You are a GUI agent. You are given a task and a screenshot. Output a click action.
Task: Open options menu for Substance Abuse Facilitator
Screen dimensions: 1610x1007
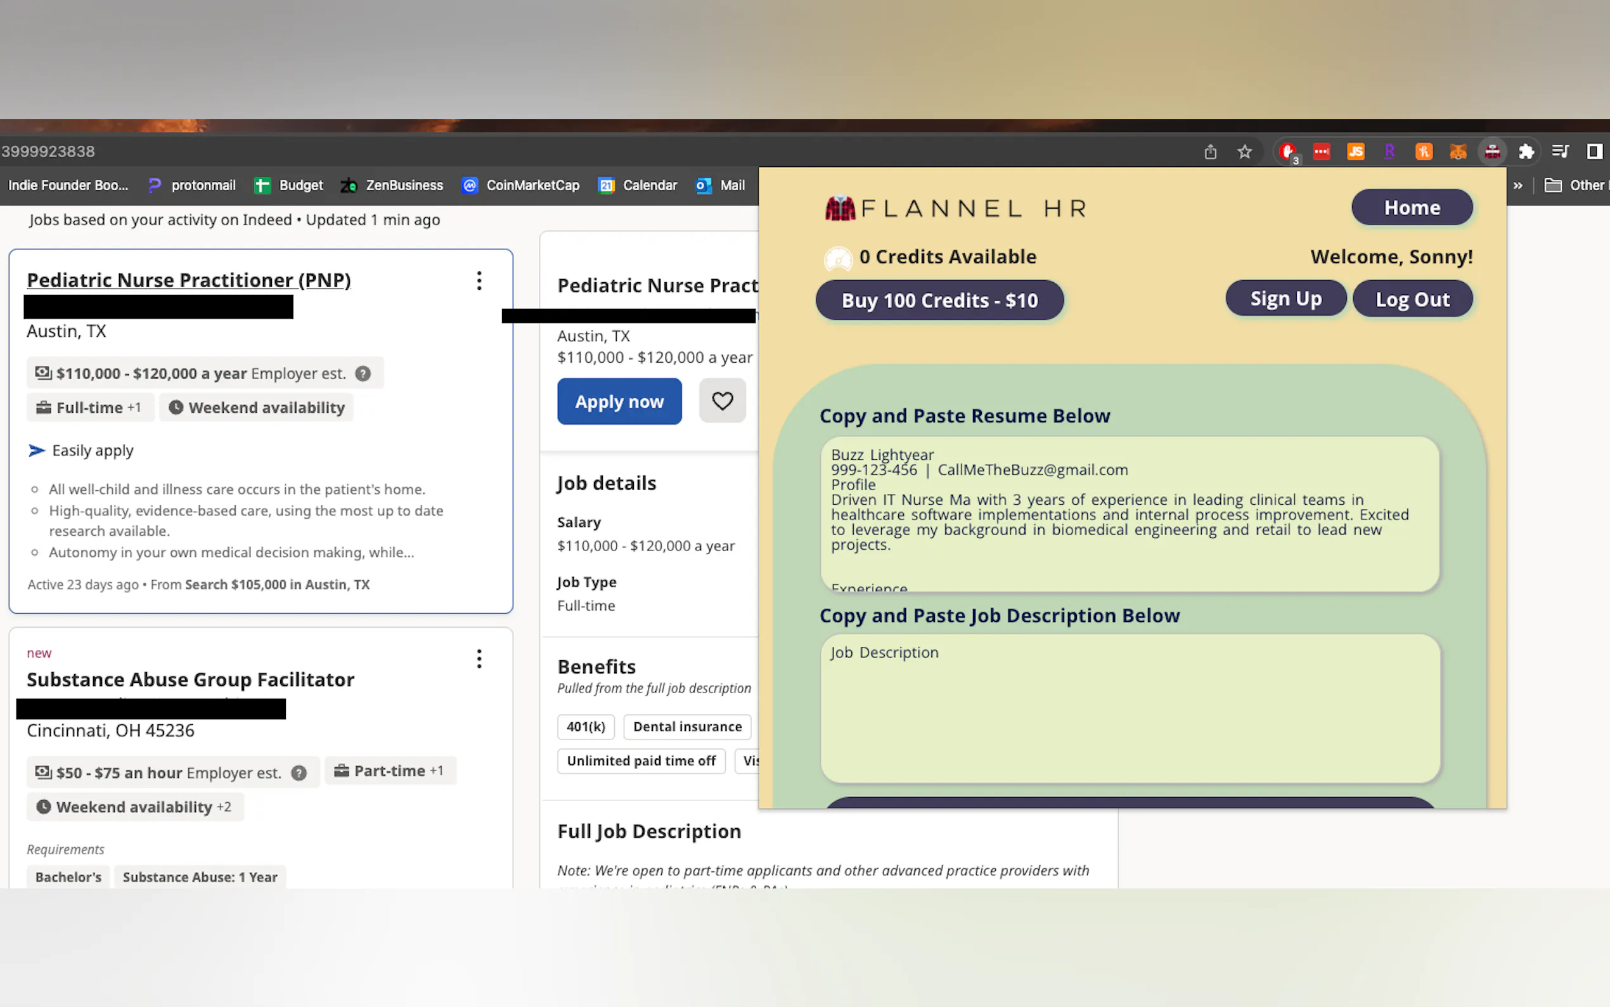479,659
